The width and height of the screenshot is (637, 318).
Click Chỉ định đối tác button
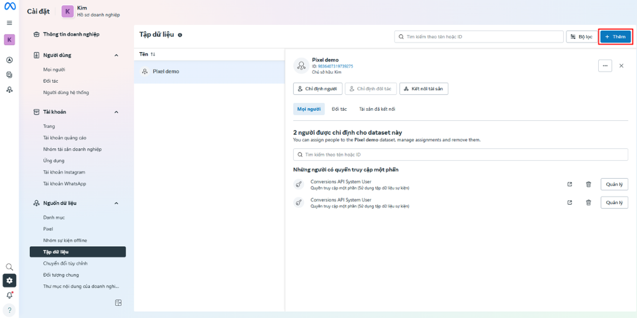coord(371,89)
